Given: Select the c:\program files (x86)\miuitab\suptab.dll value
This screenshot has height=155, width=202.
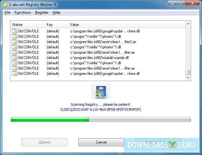Looking at the screenshot, I should click(99, 58).
